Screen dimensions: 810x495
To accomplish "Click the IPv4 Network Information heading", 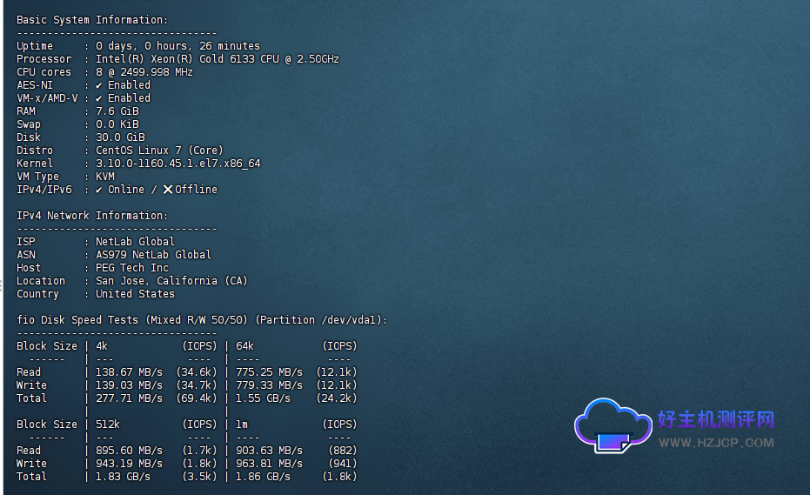I will pyautogui.click(x=92, y=216).
